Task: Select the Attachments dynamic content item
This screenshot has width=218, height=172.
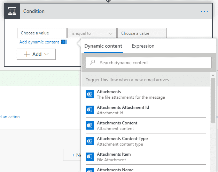Action: pyautogui.click(x=146, y=94)
